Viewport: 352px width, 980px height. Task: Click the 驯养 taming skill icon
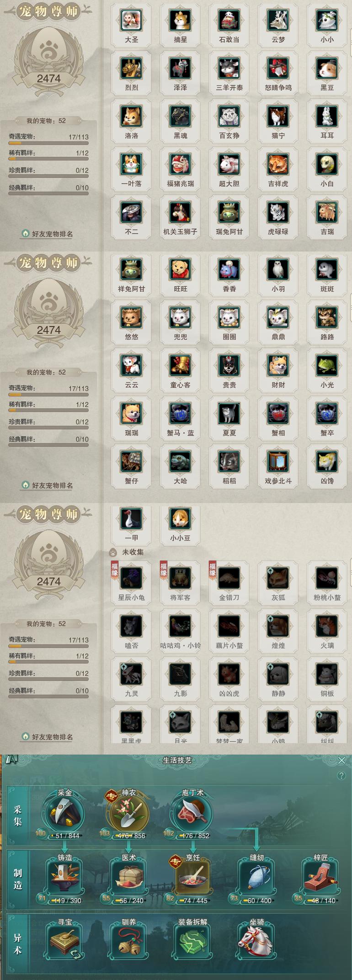[128, 942]
